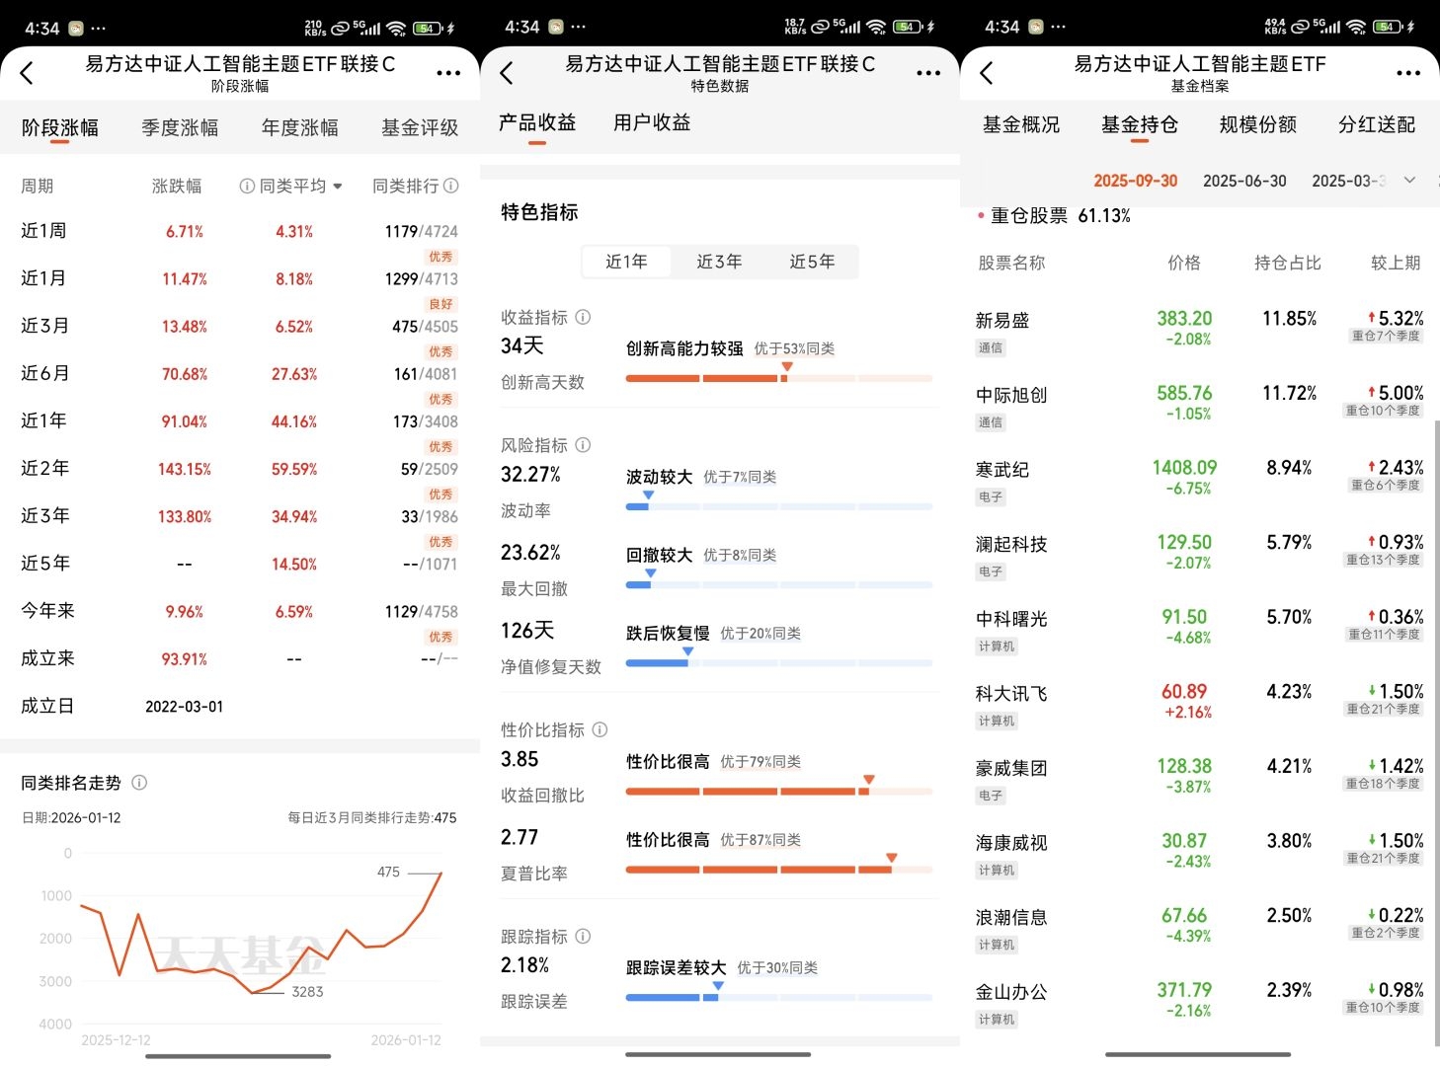Image resolution: width=1440 pixels, height=1066 pixels.
Task: Tap the 近6月 return 70.68%
Action: coord(185,374)
